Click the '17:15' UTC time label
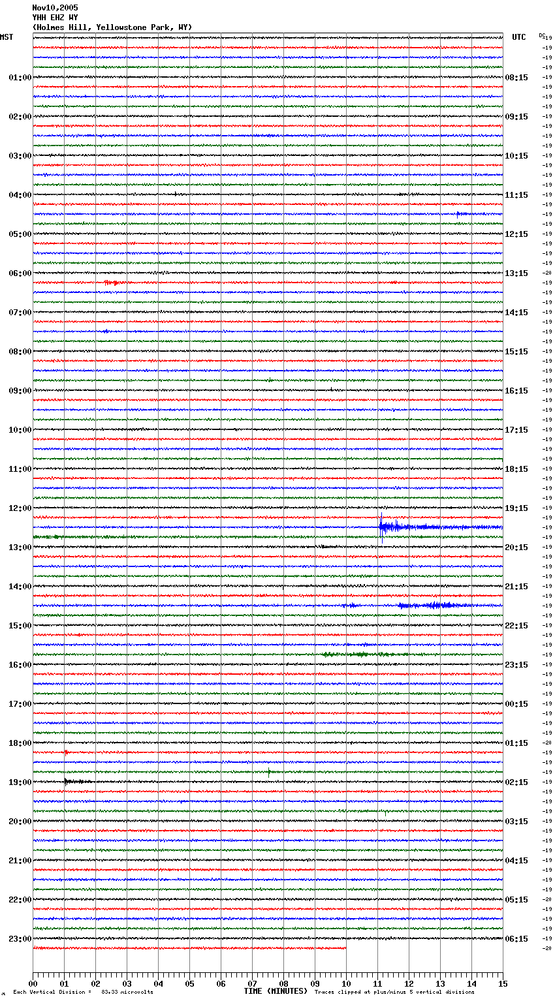The width and height of the screenshot is (555, 1001). 516,430
